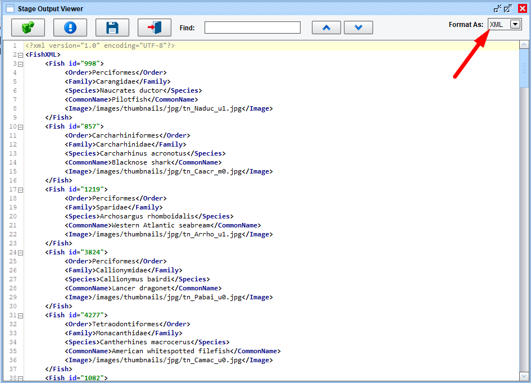Save output with the floppy disk icon
Viewport: 531px width, 383px height.
[112, 28]
